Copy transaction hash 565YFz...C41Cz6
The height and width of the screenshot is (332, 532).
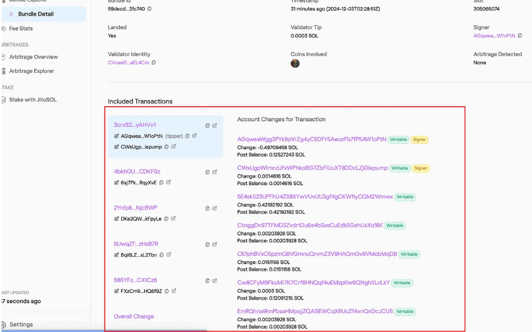(x=207, y=281)
